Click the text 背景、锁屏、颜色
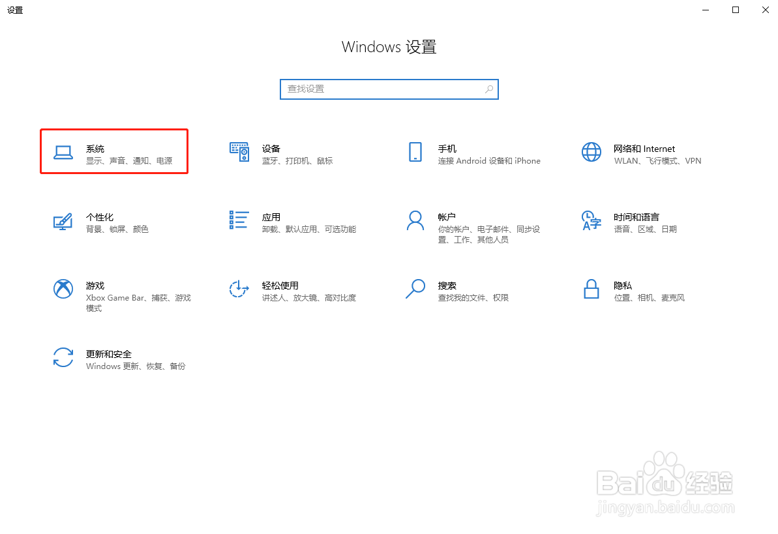 (117, 230)
